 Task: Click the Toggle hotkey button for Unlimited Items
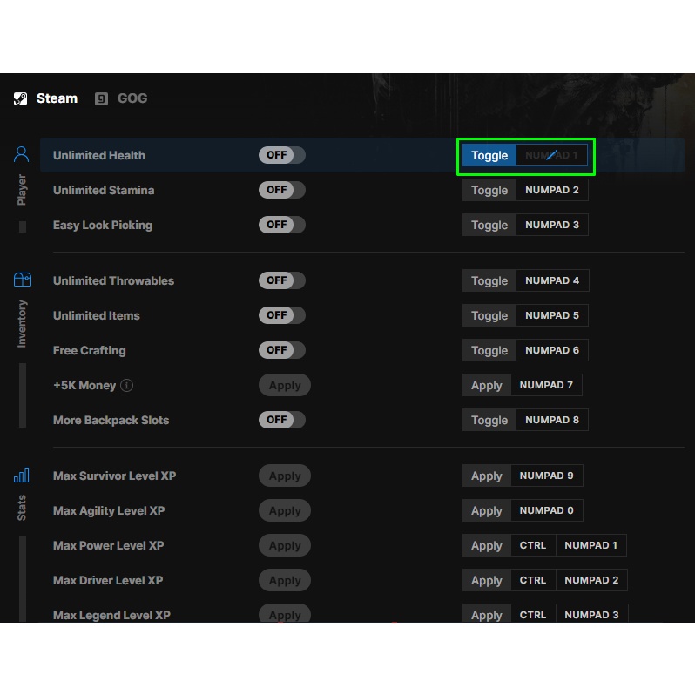pyautogui.click(x=489, y=315)
